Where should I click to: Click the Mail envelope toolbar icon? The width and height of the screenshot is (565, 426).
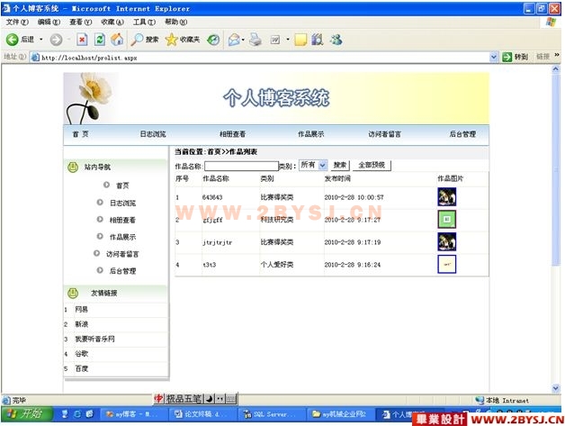[x=233, y=40]
